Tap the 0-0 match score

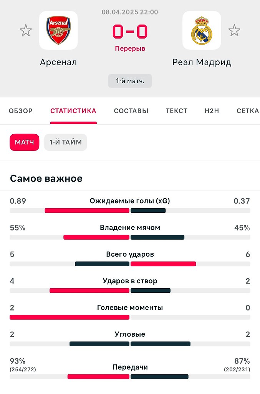(x=130, y=32)
